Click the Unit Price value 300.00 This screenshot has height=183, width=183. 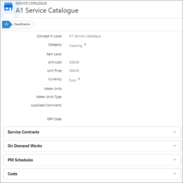pyautogui.click(x=74, y=71)
